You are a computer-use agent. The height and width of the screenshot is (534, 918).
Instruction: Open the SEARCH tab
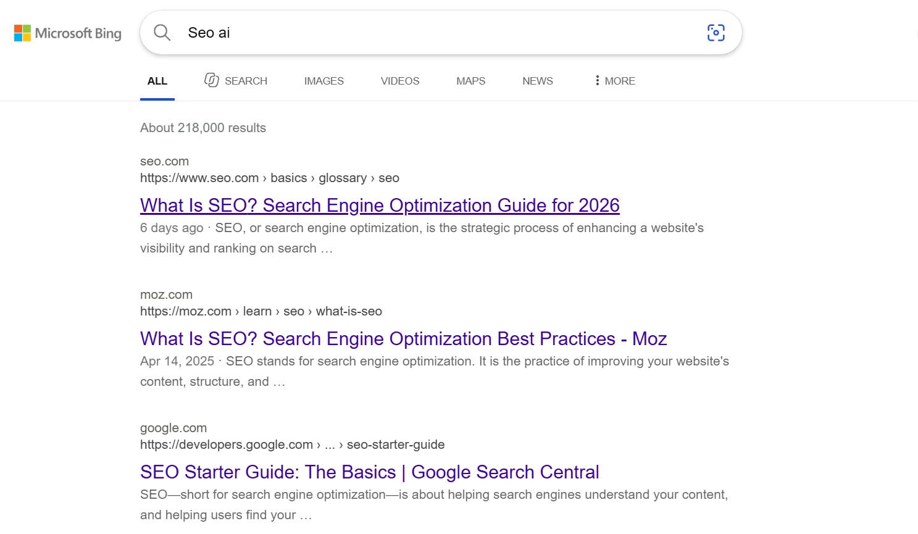coord(236,81)
